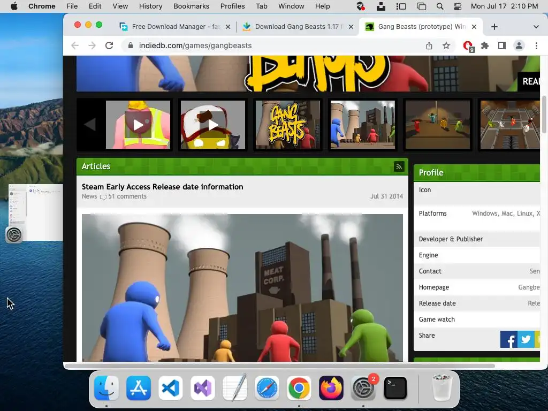Open the red ad-blocker extension icon

(468, 46)
